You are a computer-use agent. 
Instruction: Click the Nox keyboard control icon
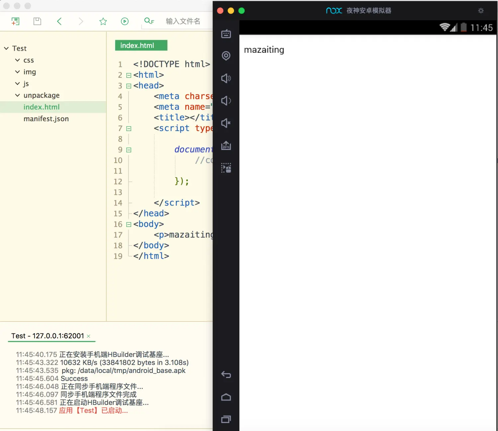tap(226, 34)
